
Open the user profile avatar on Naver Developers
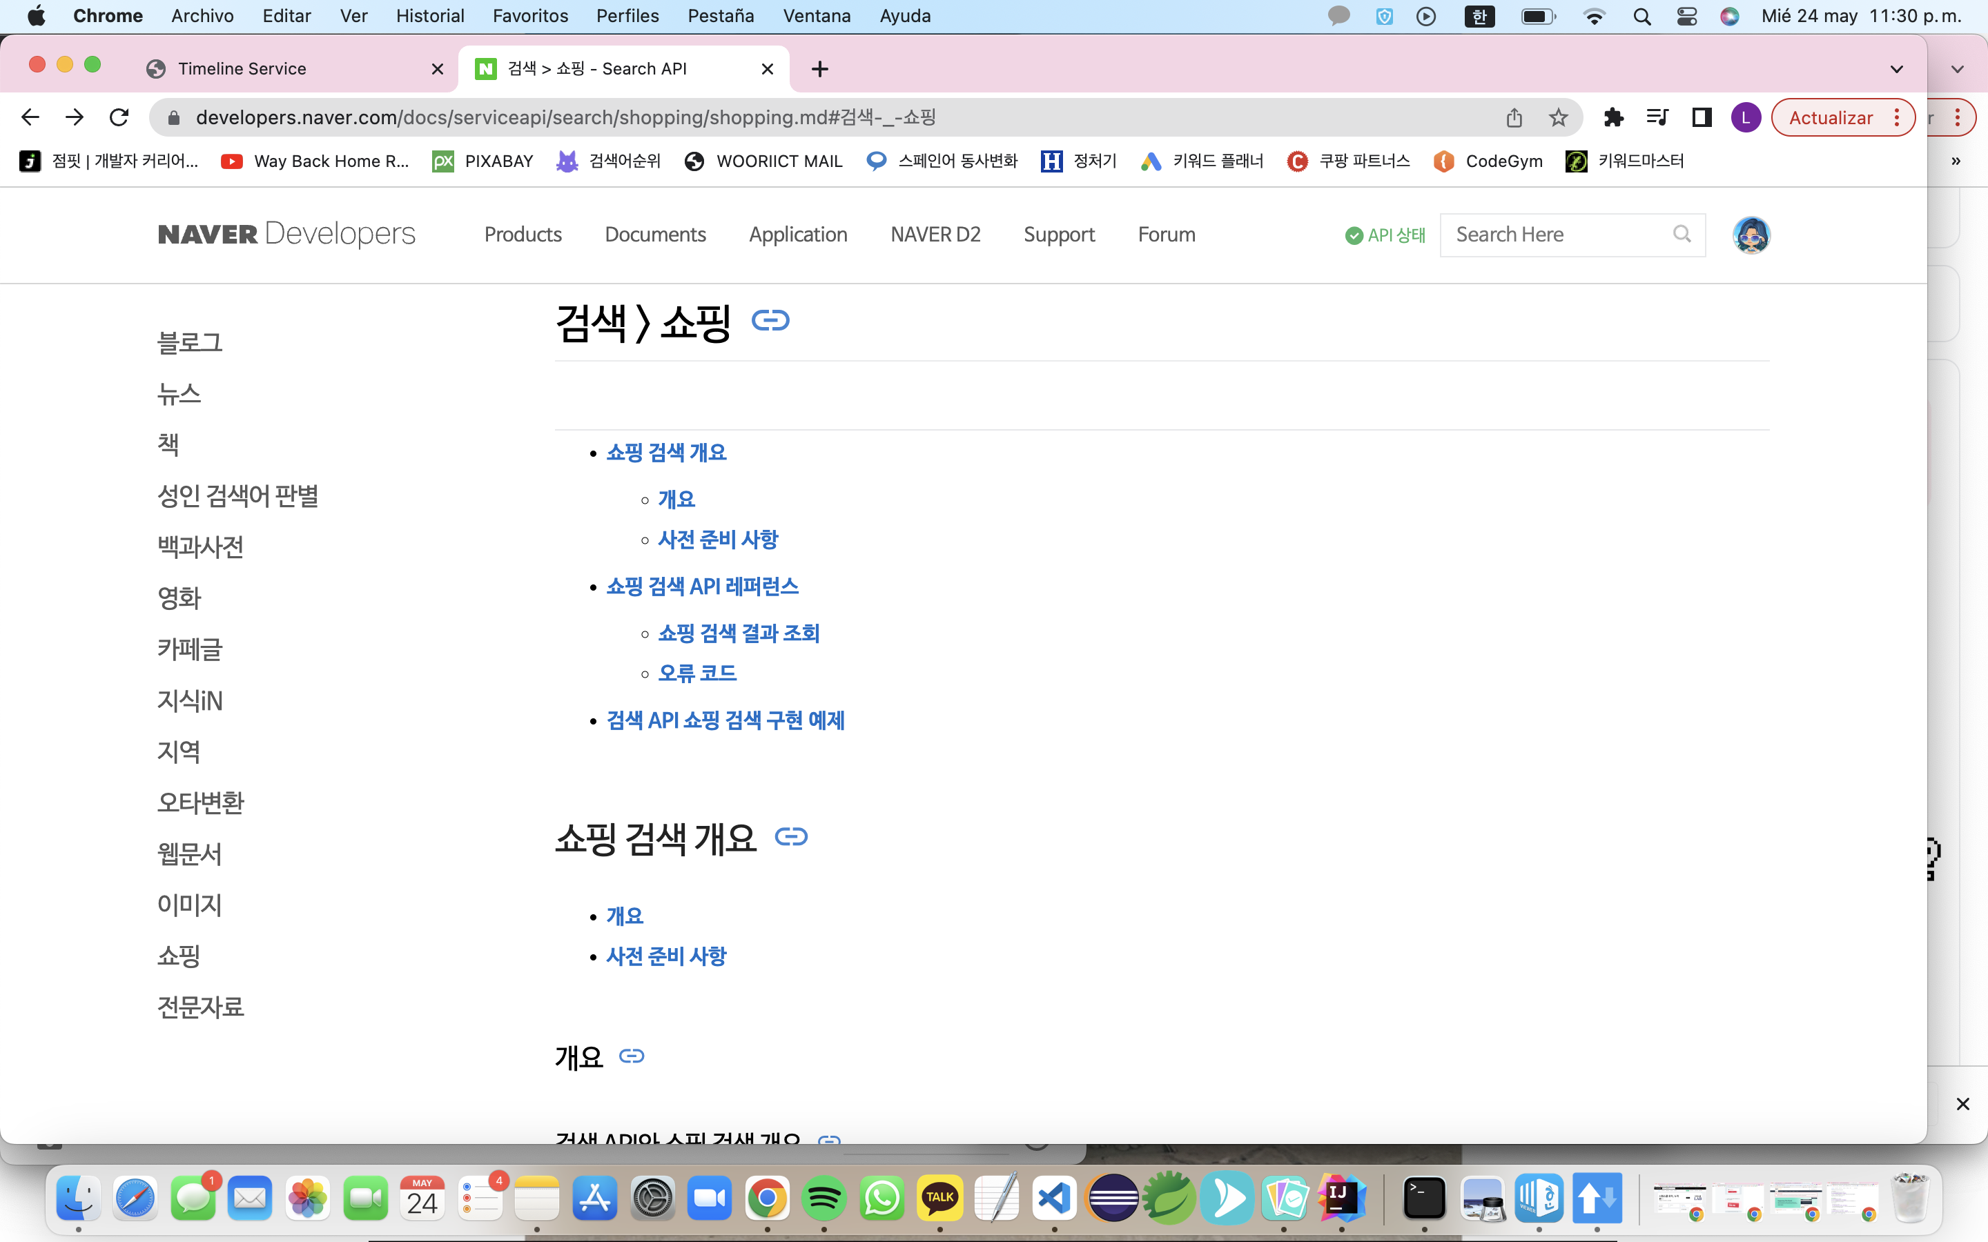(x=1751, y=235)
